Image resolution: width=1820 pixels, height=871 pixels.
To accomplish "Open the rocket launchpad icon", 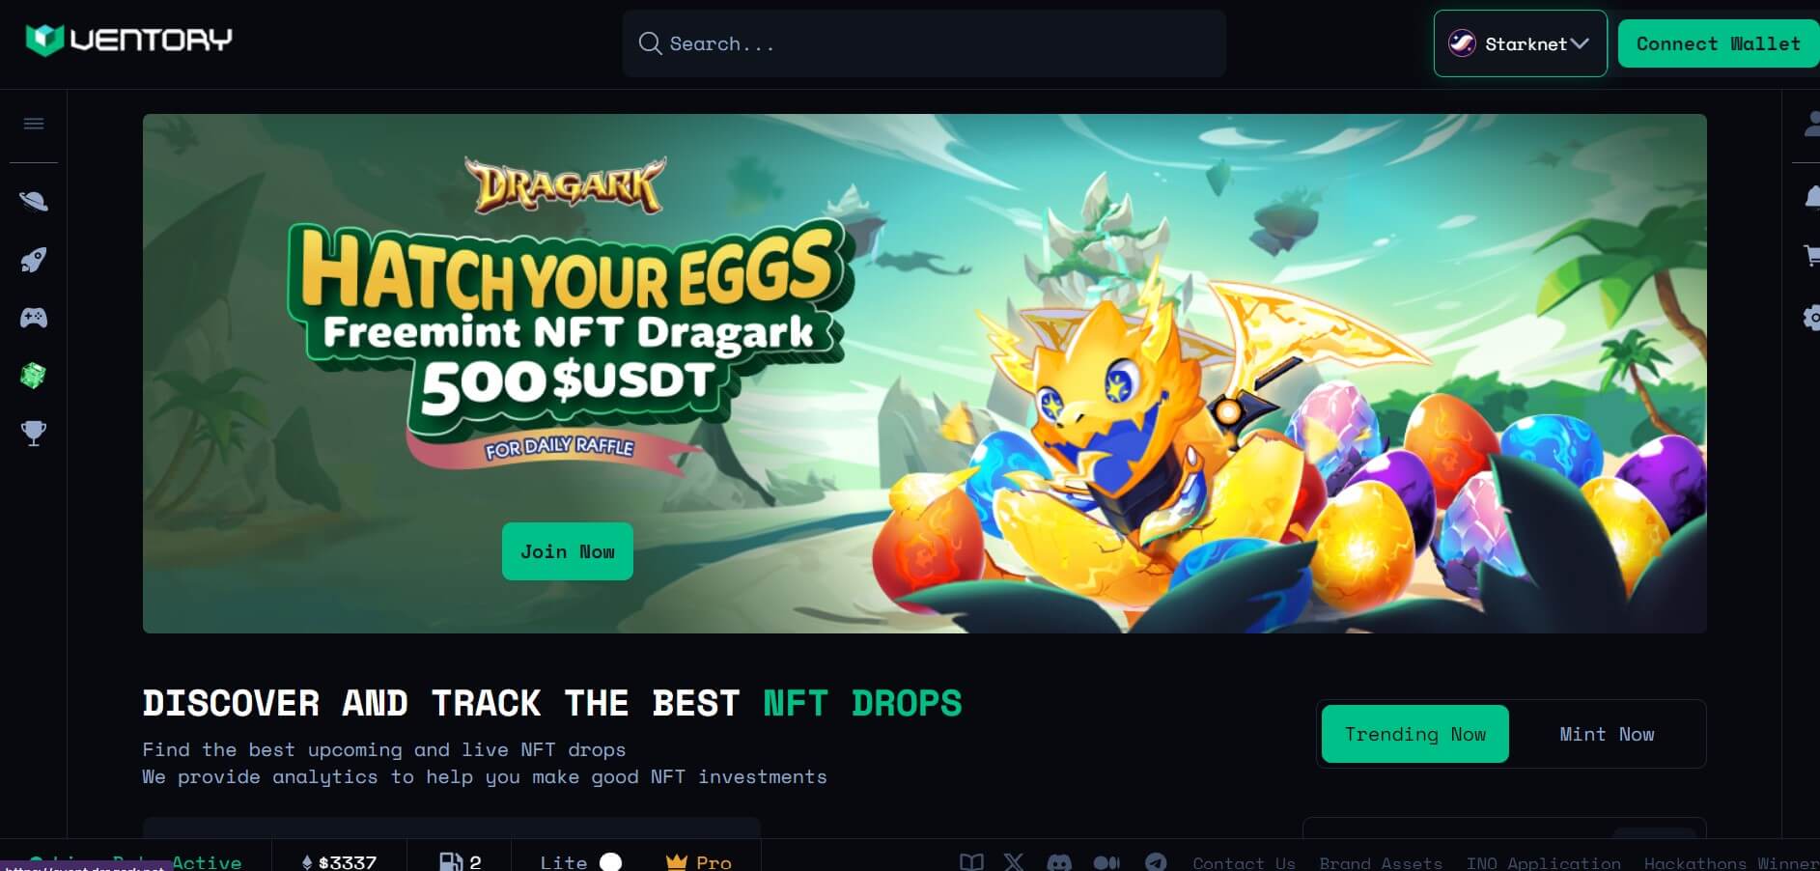I will click(x=34, y=260).
